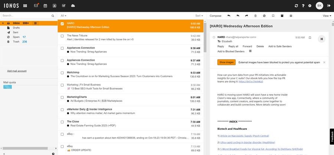Open settings gear icon
The height and width of the screenshot is (155, 334).
(310, 6)
